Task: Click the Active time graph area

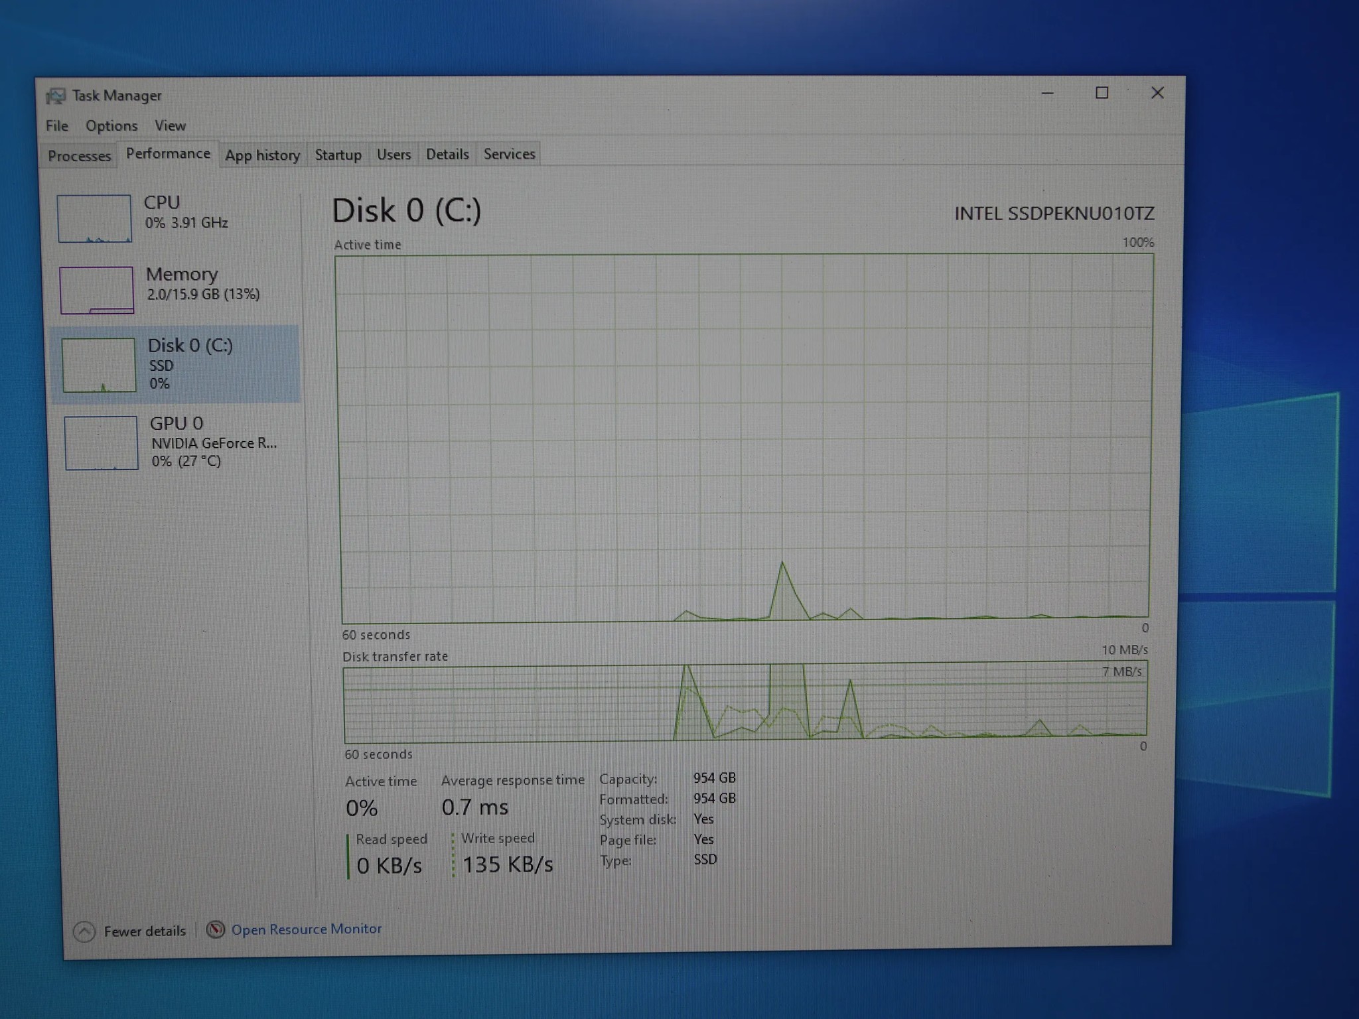Action: point(745,438)
